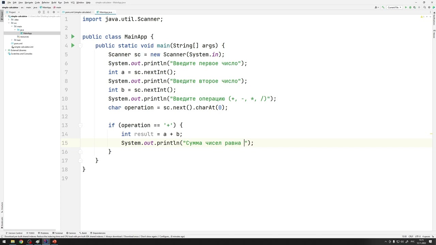Click the warning indicator showing 1
Screen dimensions: 436x245
(422, 17)
